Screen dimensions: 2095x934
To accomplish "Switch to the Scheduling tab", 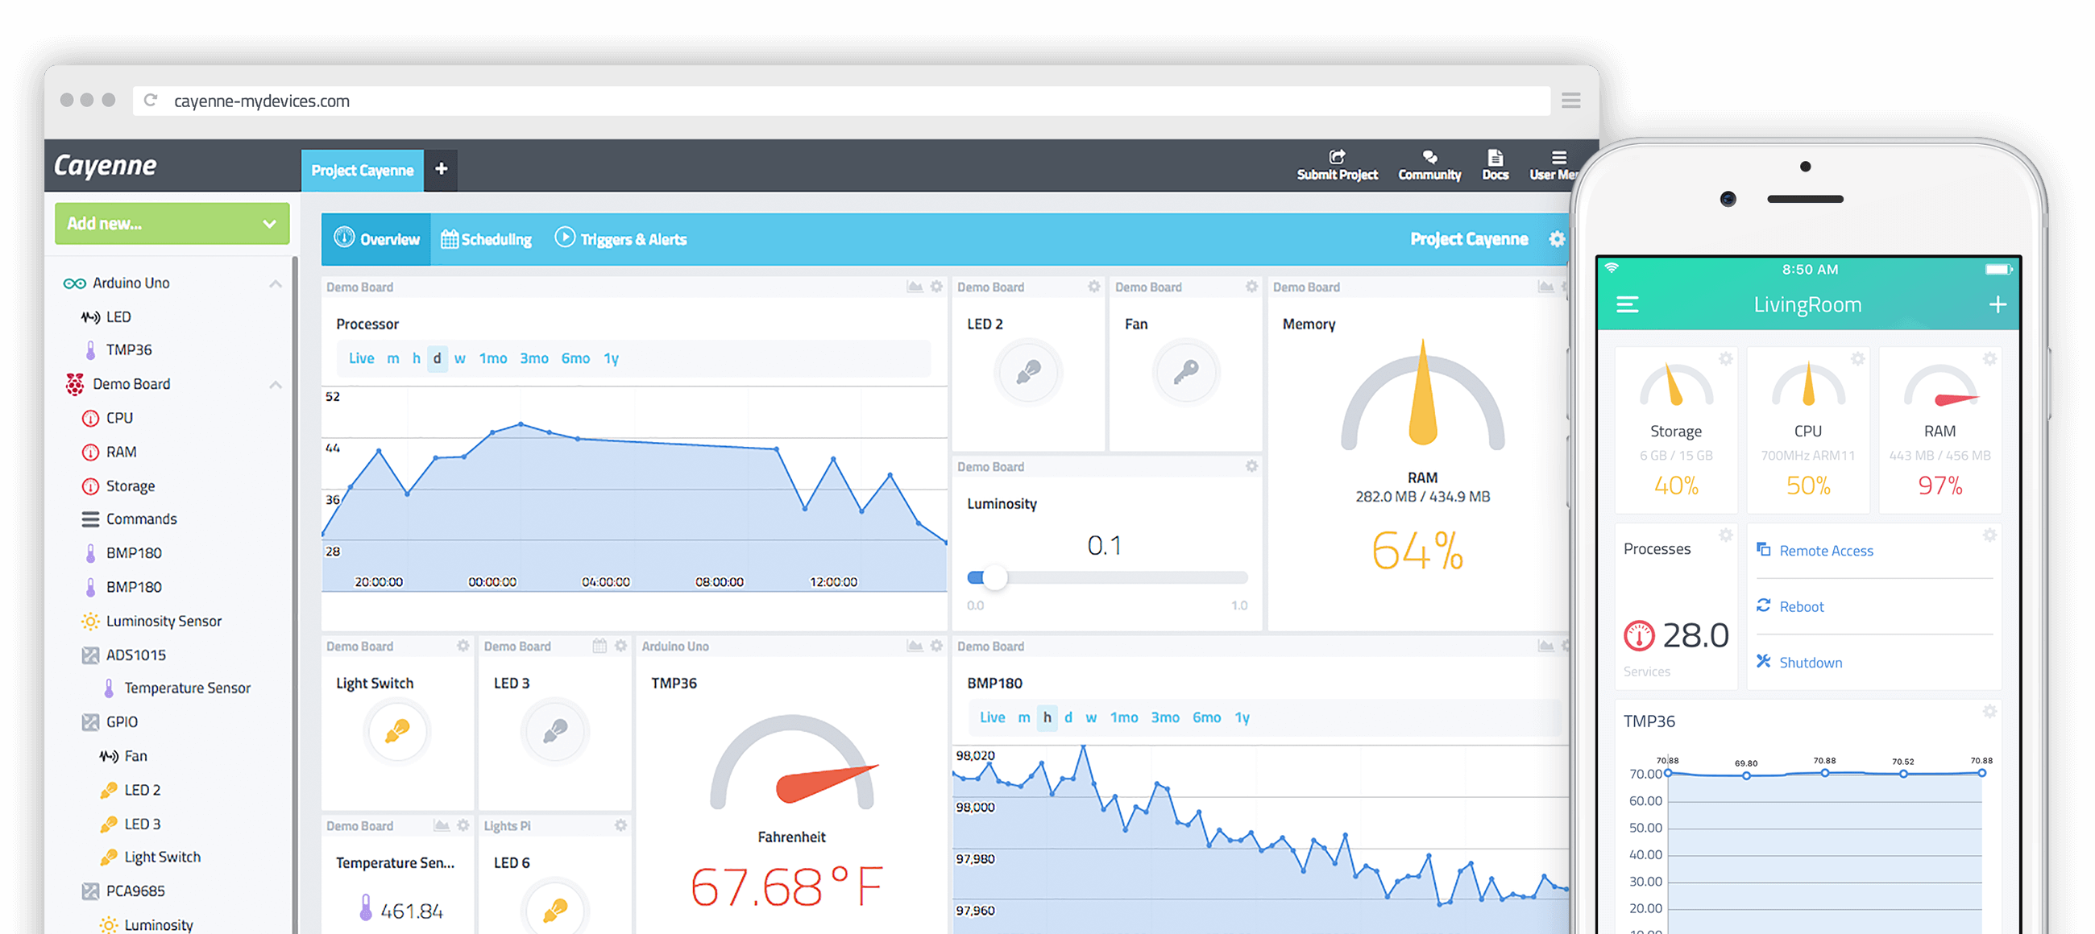I will click(487, 240).
